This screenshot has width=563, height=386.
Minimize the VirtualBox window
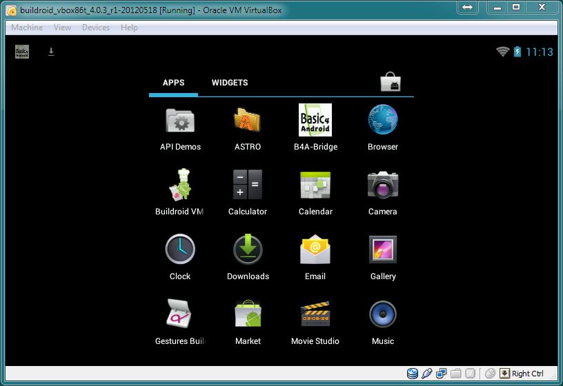click(x=497, y=7)
